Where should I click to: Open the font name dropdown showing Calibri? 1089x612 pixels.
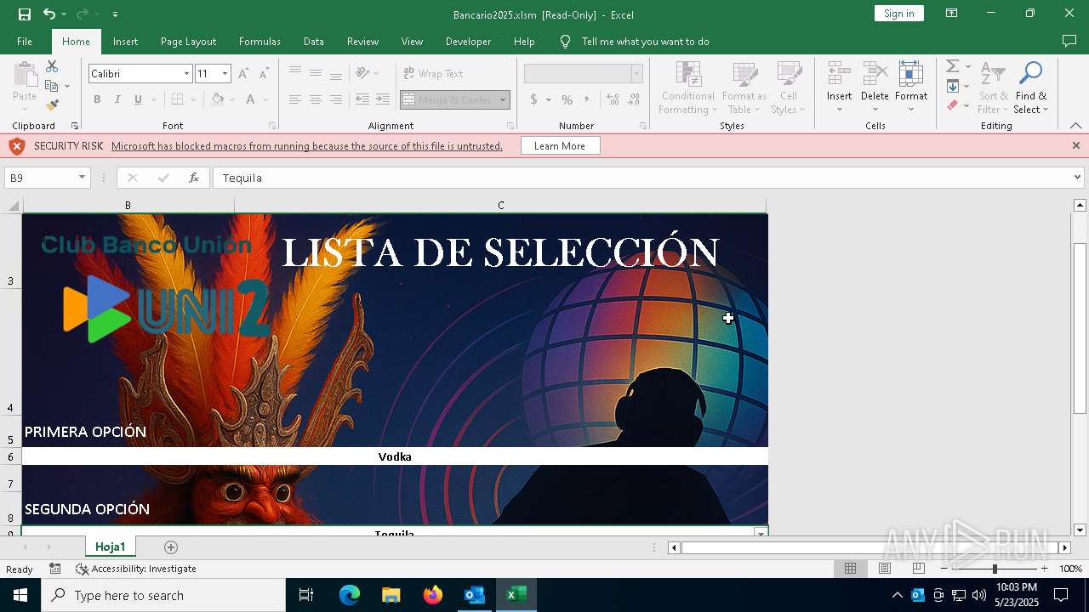[186, 74]
